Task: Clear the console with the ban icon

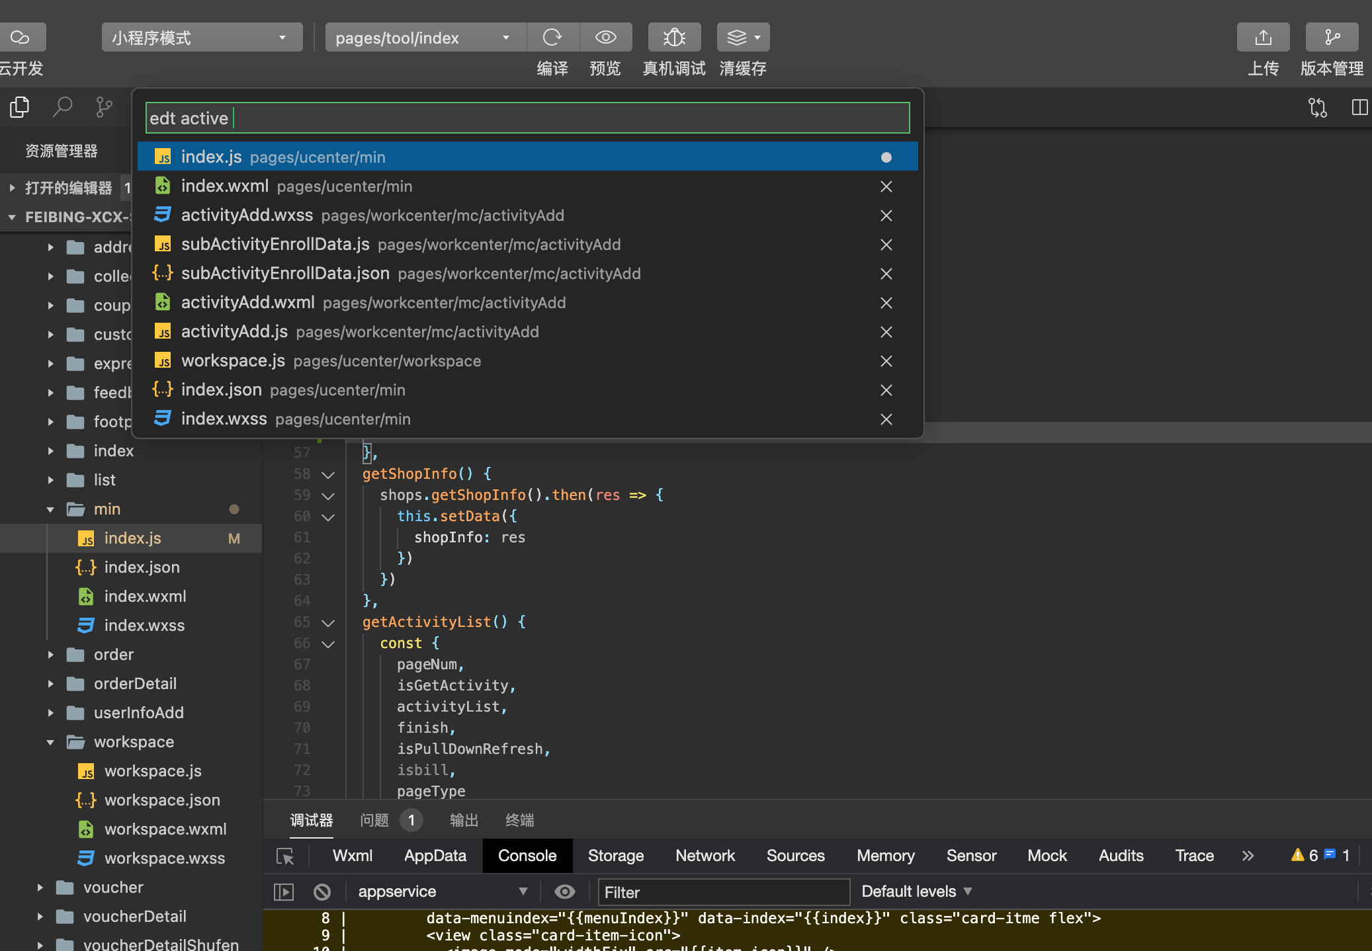Action: tap(322, 892)
